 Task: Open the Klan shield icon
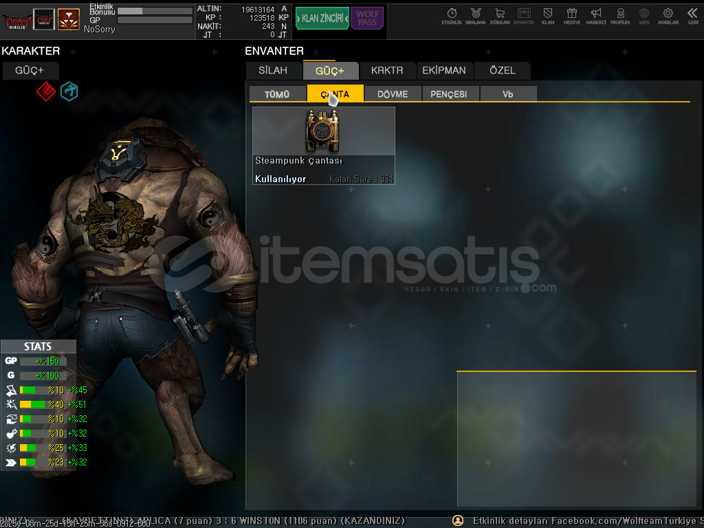tap(548, 16)
